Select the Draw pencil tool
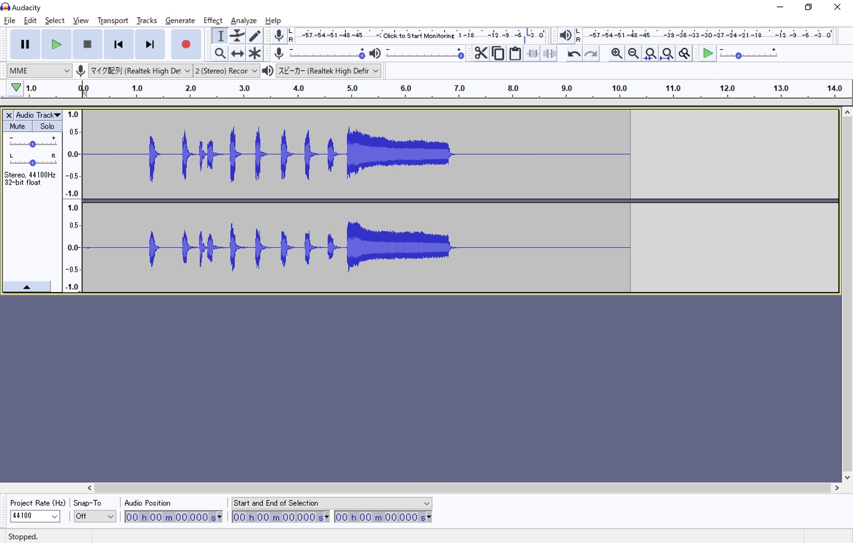The width and height of the screenshot is (853, 543). 255,36
